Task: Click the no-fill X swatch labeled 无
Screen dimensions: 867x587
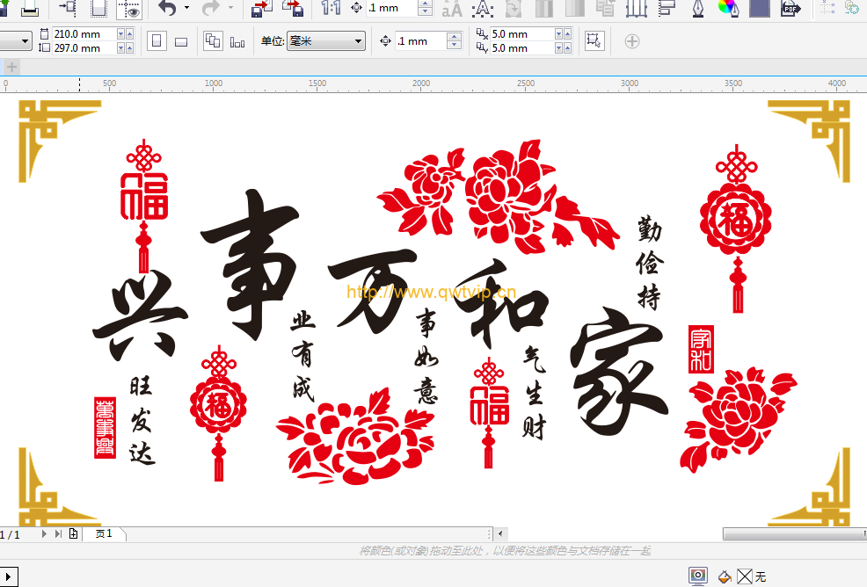Action: (x=745, y=577)
